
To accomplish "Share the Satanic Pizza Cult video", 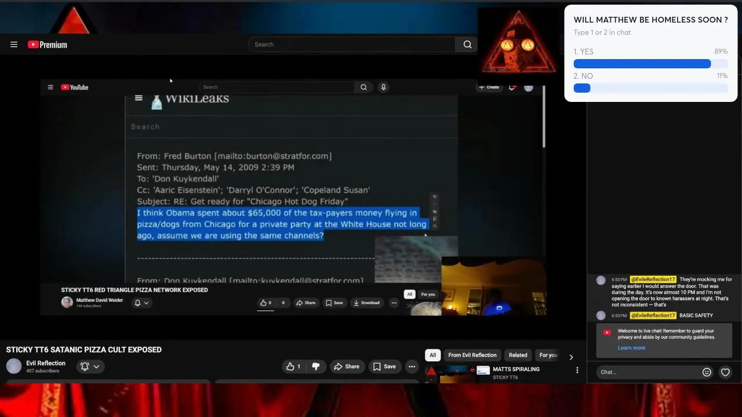I will point(347,367).
